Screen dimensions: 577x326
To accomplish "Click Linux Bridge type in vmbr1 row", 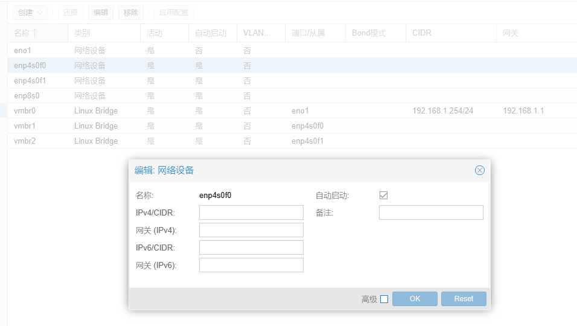I will pyautogui.click(x=96, y=126).
